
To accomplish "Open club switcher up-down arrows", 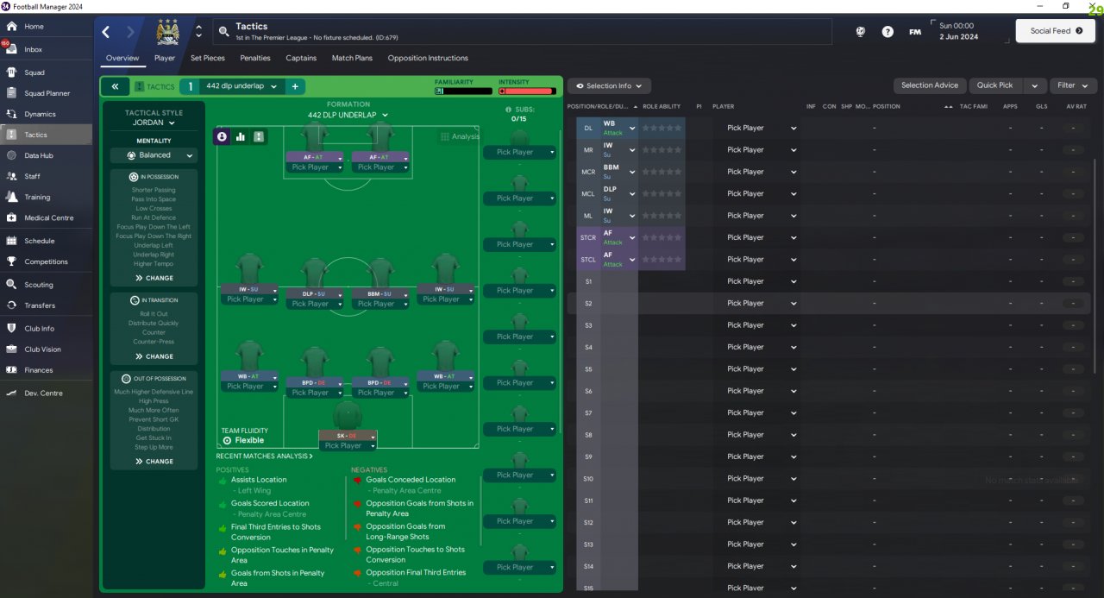I will [199, 32].
